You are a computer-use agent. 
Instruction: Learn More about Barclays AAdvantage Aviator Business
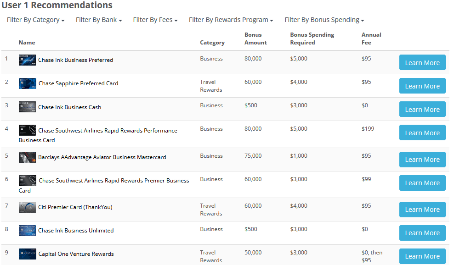click(x=422, y=160)
